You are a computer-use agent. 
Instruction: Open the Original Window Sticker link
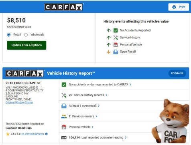19,102
